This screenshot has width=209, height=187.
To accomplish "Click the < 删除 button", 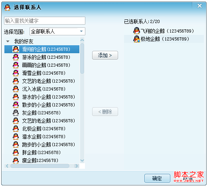I will pos(105,112).
